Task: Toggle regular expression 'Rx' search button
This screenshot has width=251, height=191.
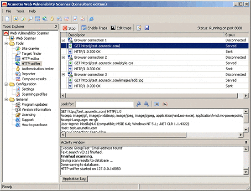Action: coord(165,104)
